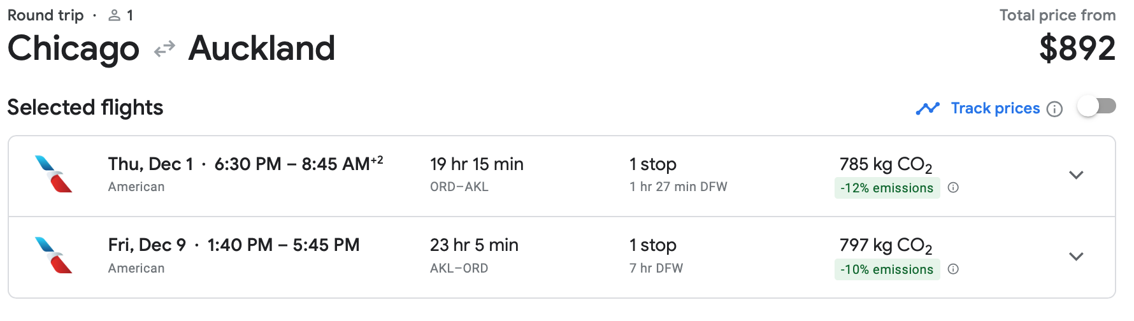
Task: Select the Dec 1 6:30 PM departure time
Action: click(x=248, y=164)
